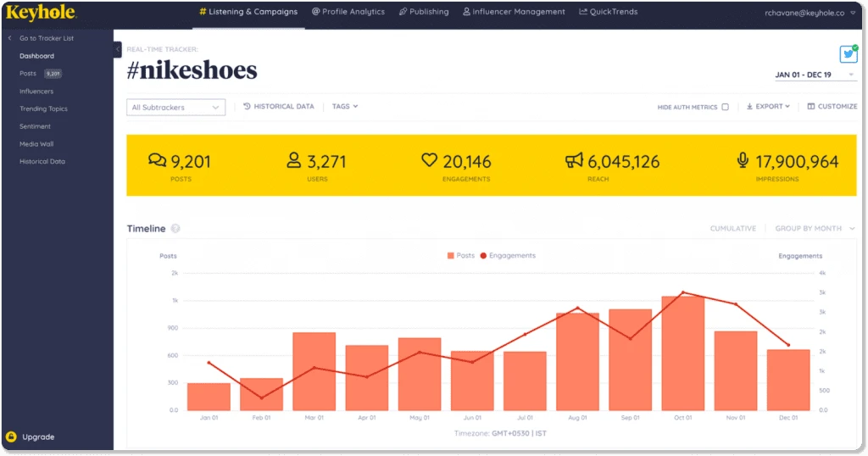Click the posts speech bubble icon
The height and width of the screenshot is (456, 868).
[x=157, y=160]
